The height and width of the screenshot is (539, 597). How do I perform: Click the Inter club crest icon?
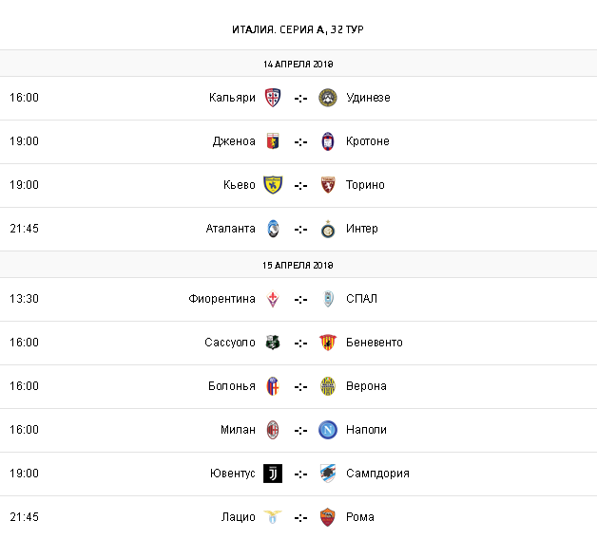coord(328,229)
